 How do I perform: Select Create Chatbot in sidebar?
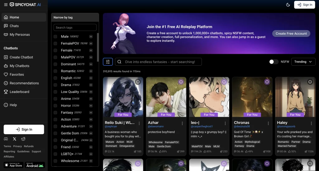coord(24,57)
